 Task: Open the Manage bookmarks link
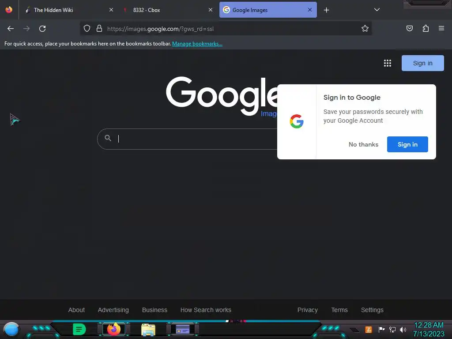[x=197, y=44]
